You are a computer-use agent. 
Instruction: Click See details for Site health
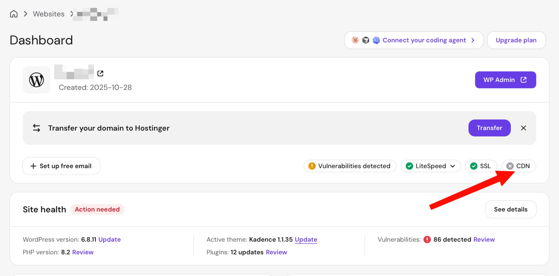point(511,209)
